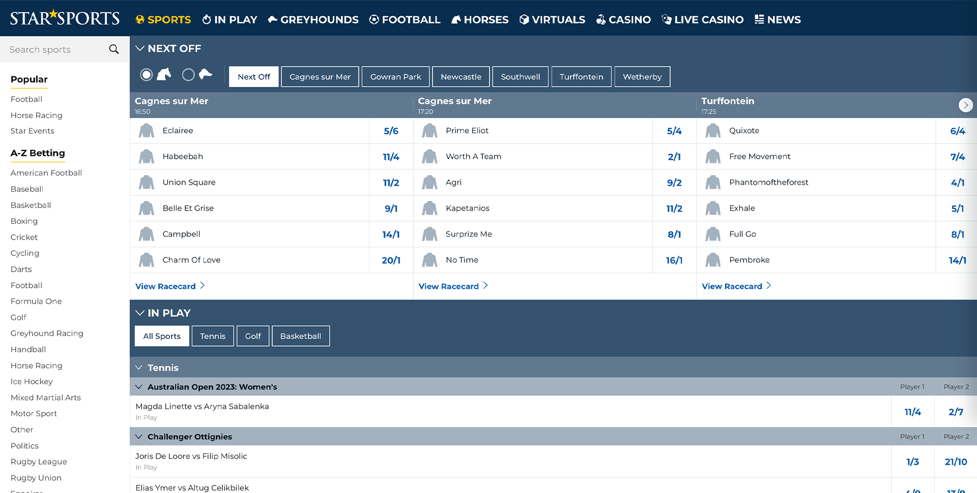
Task: Select the Newcastle meeting tab
Action: 461,77
